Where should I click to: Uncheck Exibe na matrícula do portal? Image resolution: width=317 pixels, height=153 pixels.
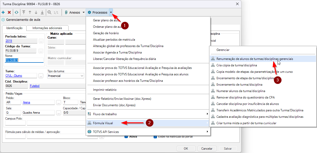point(155,137)
